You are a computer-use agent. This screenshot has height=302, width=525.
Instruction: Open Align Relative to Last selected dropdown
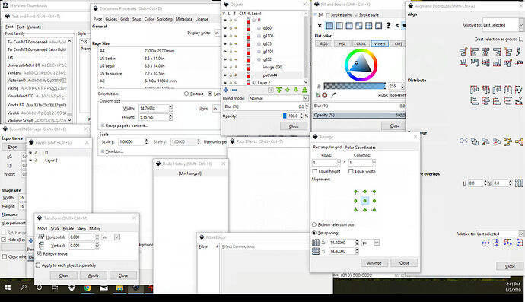pyautogui.click(x=503, y=25)
